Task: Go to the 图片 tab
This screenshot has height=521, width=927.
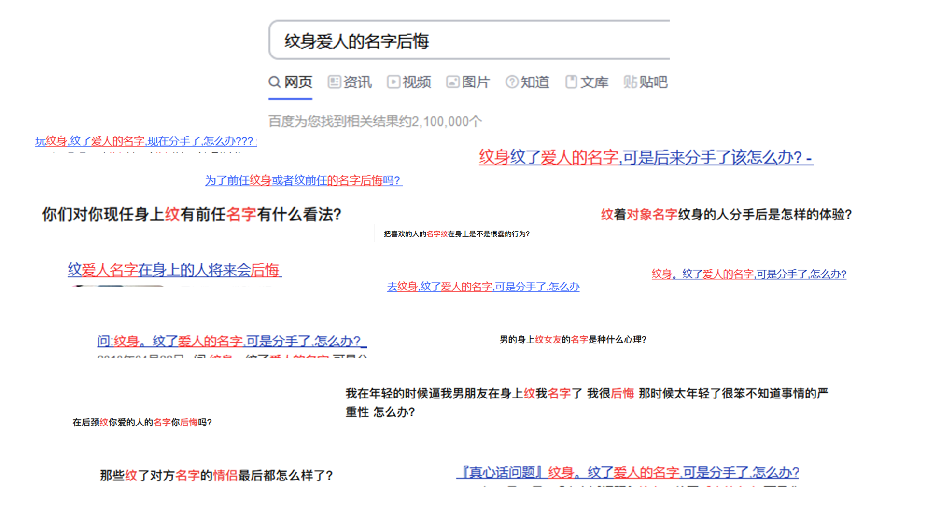Action: [x=468, y=82]
